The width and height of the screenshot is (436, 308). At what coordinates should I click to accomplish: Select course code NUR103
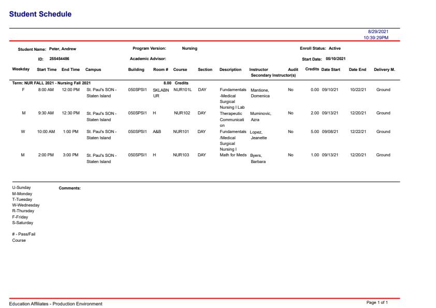point(182,155)
